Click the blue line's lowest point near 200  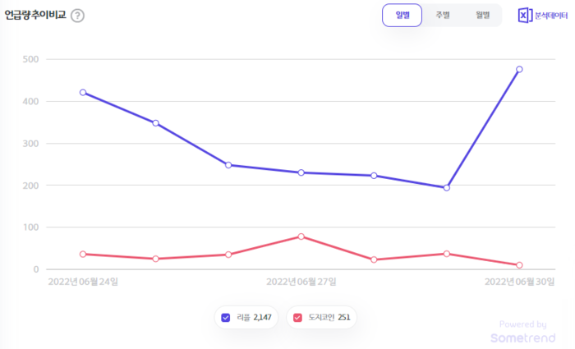pos(446,187)
